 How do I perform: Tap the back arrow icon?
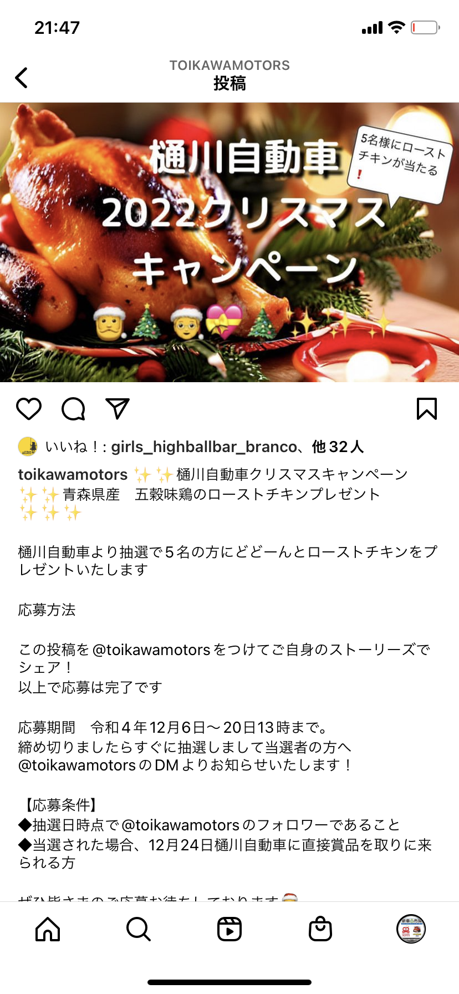[22, 78]
